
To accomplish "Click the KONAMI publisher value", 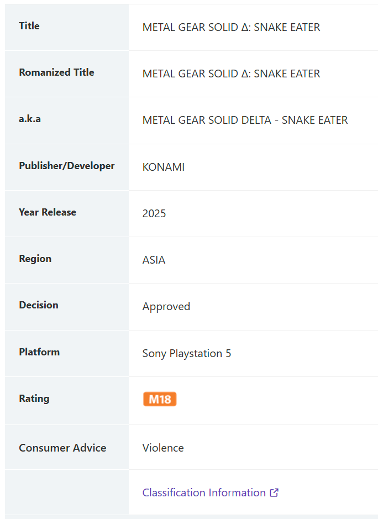I will [164, 167].
